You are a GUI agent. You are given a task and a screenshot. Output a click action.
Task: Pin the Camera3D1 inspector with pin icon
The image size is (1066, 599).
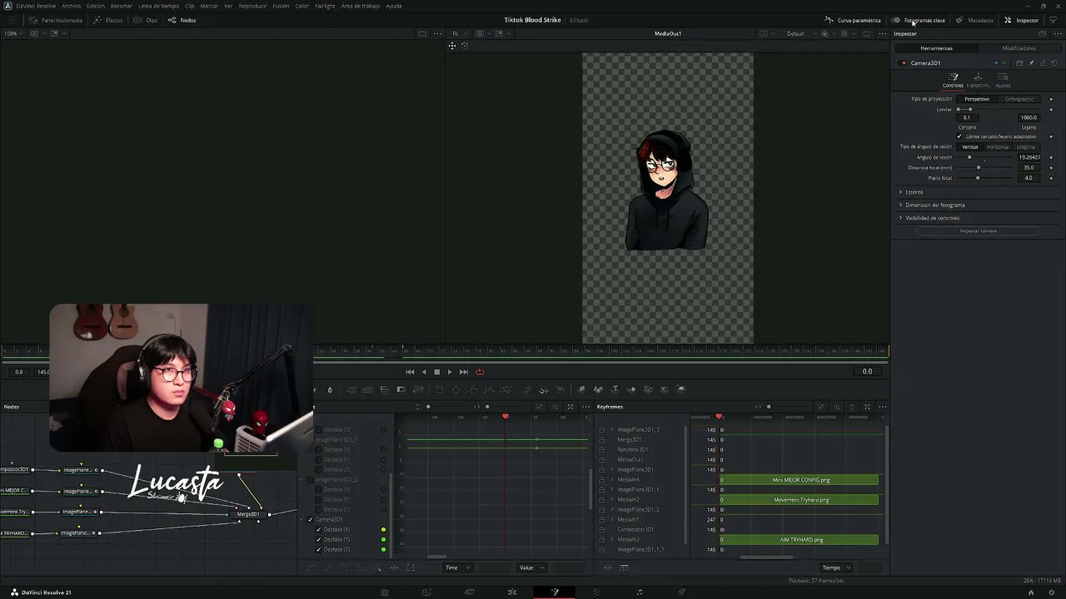tap(1031, 63)
